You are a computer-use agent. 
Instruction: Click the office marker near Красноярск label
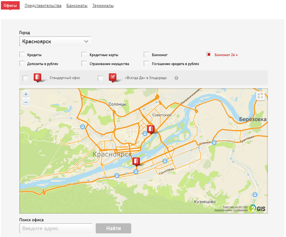136,161
